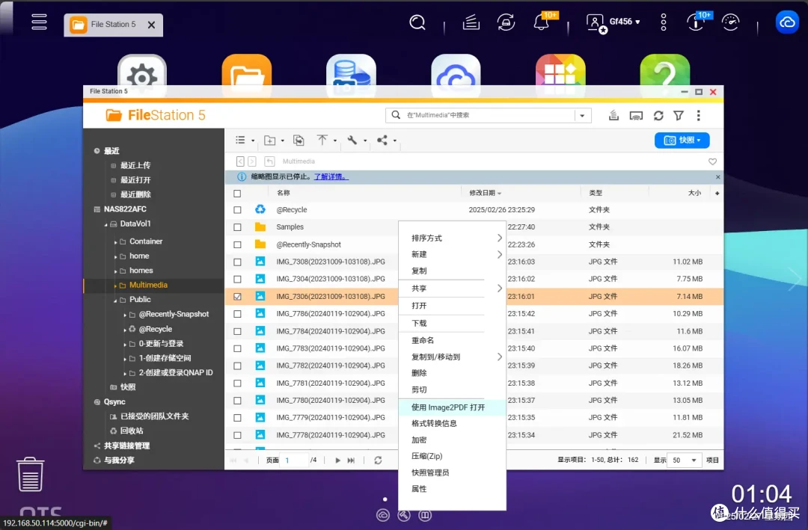Screen dimensions: 808x530
Task: Open the view mode list dropdown
Action: (x=244, y=140)
